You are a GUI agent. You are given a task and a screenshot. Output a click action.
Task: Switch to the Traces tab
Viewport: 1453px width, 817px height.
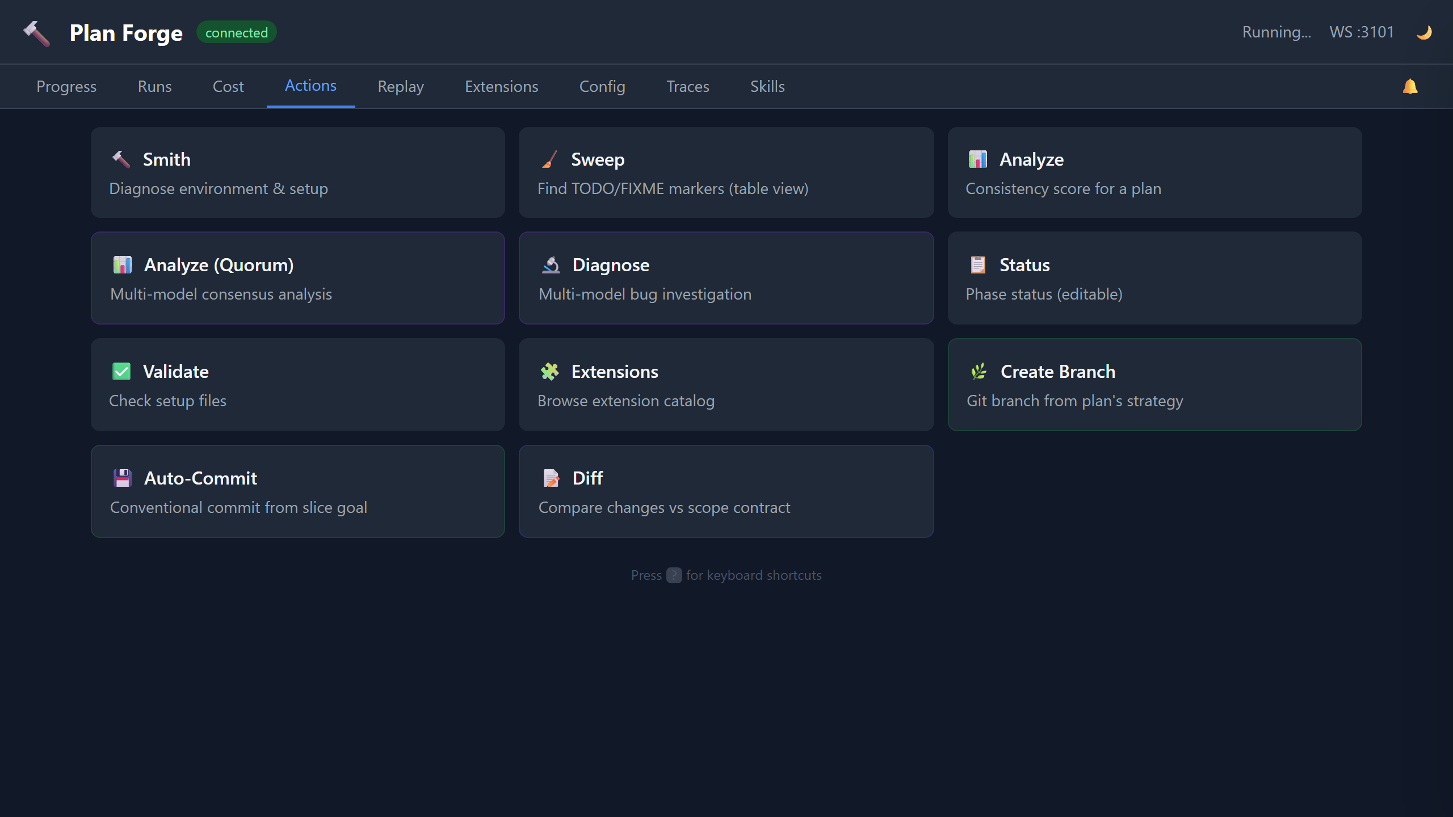[x=687, y=86]
